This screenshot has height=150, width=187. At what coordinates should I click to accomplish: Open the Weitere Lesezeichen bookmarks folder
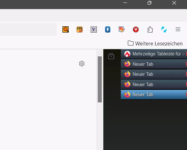coord(155,44)
